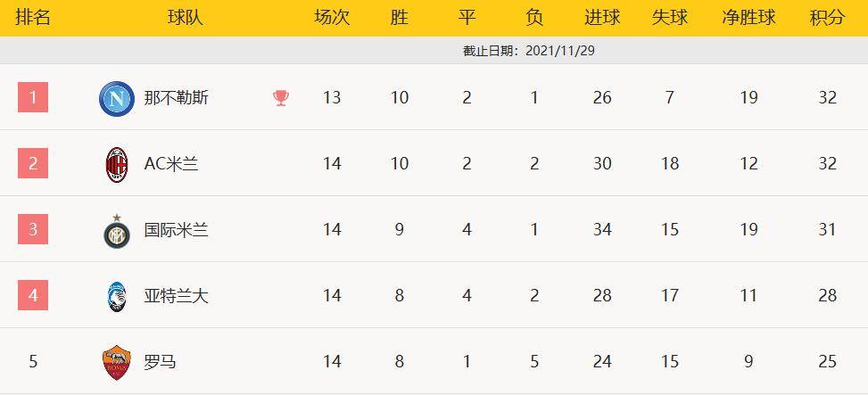Image resolution: width=868 pixels, height=395 pixels.
Task: Click the 截止日期 2021/11/29 date bar
Action: point(529,51)
